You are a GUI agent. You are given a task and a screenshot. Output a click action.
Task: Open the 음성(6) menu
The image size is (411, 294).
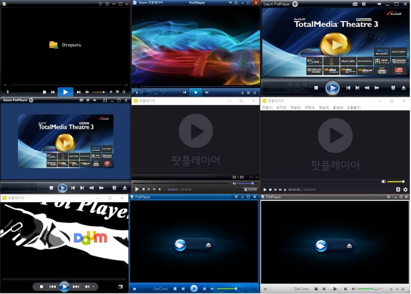pos(338,107)
